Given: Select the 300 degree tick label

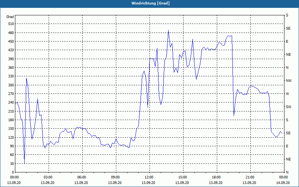Looking at the screenshot, I should point(12,85).
